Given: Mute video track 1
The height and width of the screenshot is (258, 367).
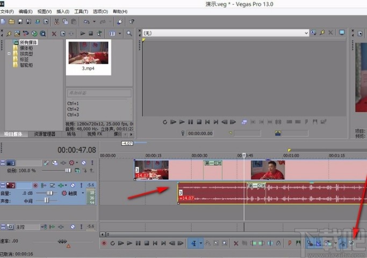Looking at the screenshot, I should (84, 163).
